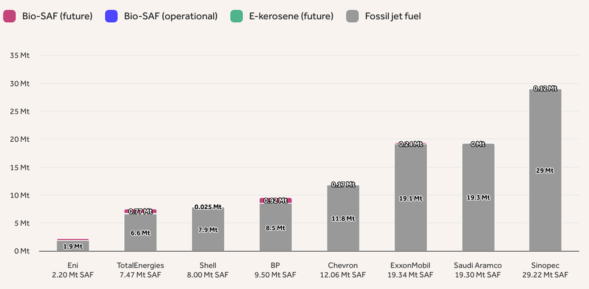Click the Eni 1.9 Mt bar
Image resolution: width=589 pixels, height=289 pixels.
[73, 246]
